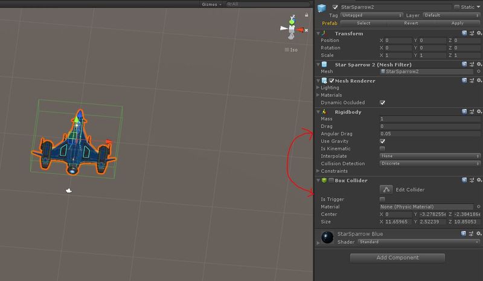Open the Tag dropdown showing Untagged
483x281 pixels.
(x=372, y=15)
